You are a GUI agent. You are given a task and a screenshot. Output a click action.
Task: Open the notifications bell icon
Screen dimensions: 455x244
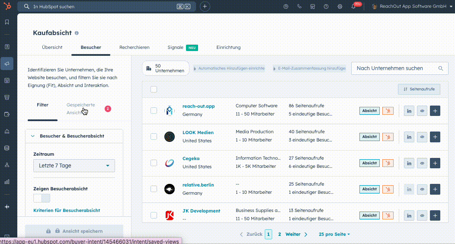pyautogui.click(x=353, y=6)
